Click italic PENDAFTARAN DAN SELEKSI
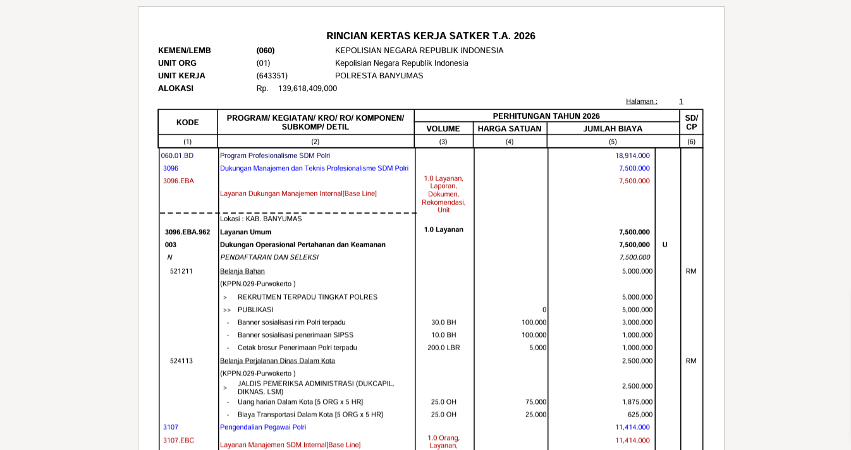Screen dimensions: 851x450 pos(269,257)
